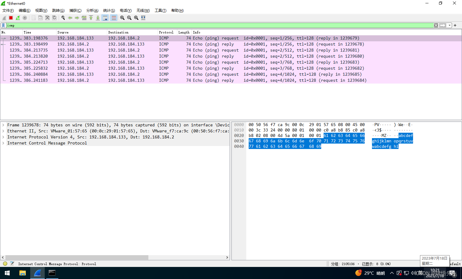Click the yellow expert information indicator

pos(5,264)
